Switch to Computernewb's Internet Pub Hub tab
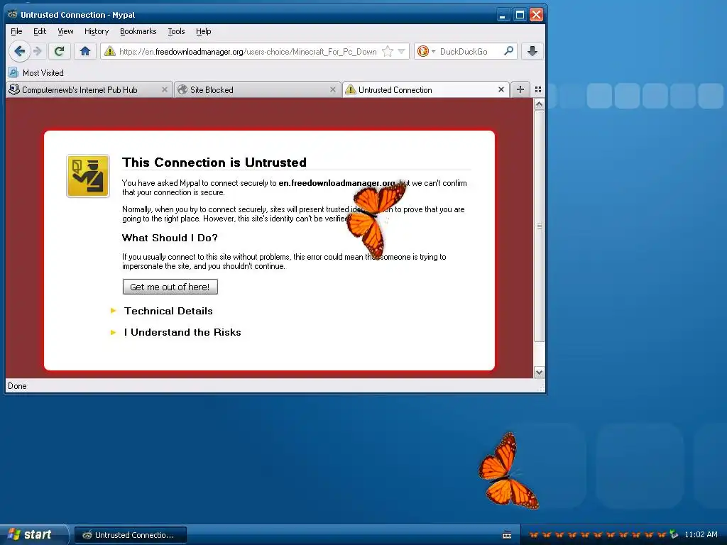This screenshot has height=545, width=727. click(89, 90)
